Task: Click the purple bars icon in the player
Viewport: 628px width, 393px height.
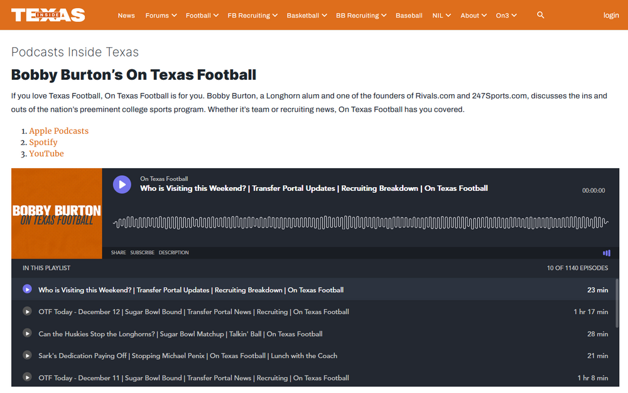Action: pyautogui.click(x=606, y=253)
